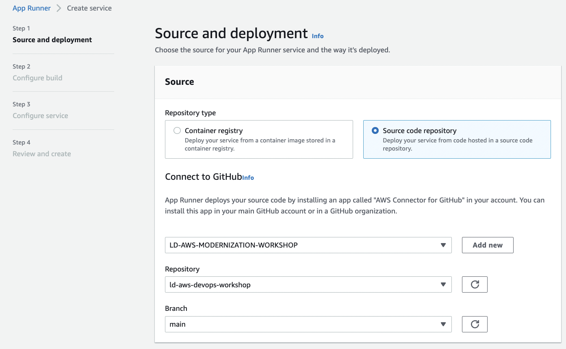Open Info link beside Source and deployment

318,36
